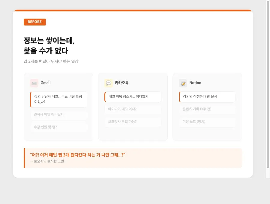The height and width of the screenshot is (204, 270).
Task: Select the "내일 미팅 장소가... 어디였지" chat
Action: pos(133,97)
